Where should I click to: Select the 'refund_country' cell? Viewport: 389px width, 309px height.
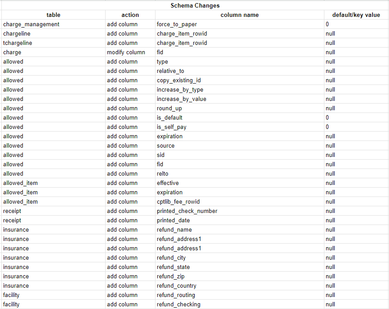[239, 286]
